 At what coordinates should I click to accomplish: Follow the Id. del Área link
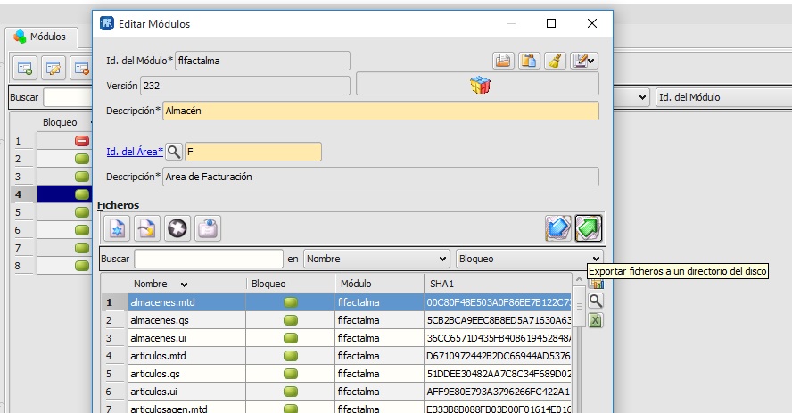135,152
